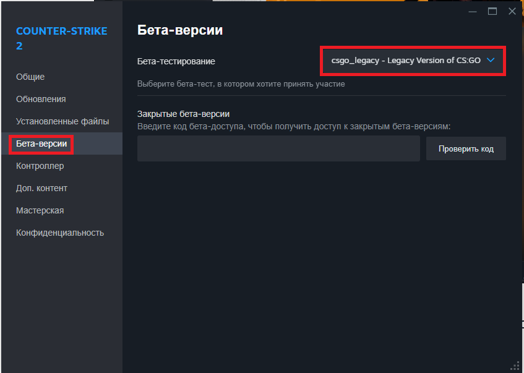Click the COUNTER-STRIKE 2 title
524x373 pixels.
point(61,38)
